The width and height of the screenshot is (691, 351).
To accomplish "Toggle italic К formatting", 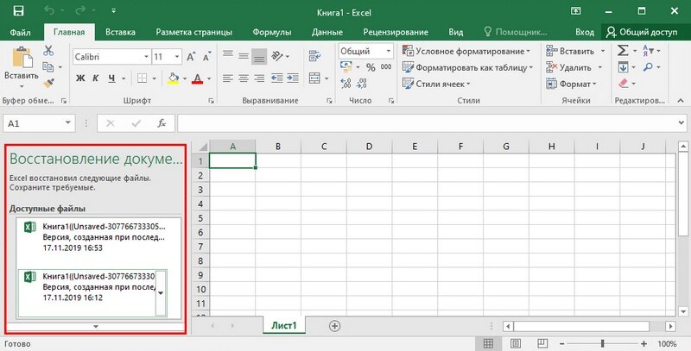I will coord(96,78).
